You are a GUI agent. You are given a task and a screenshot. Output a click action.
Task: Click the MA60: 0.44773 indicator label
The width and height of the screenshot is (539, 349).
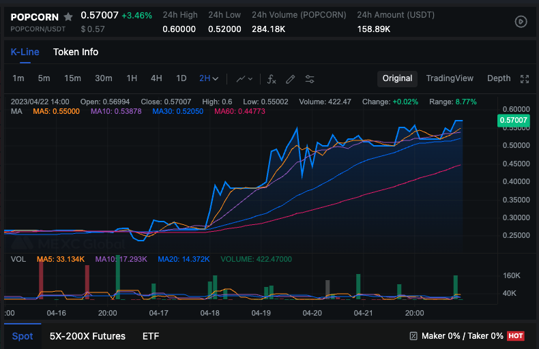coord(239,111)
